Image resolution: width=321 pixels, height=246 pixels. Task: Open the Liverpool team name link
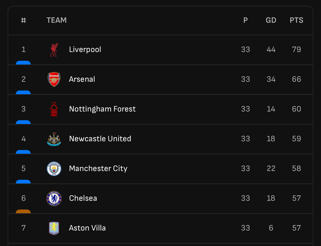[85, 50]
